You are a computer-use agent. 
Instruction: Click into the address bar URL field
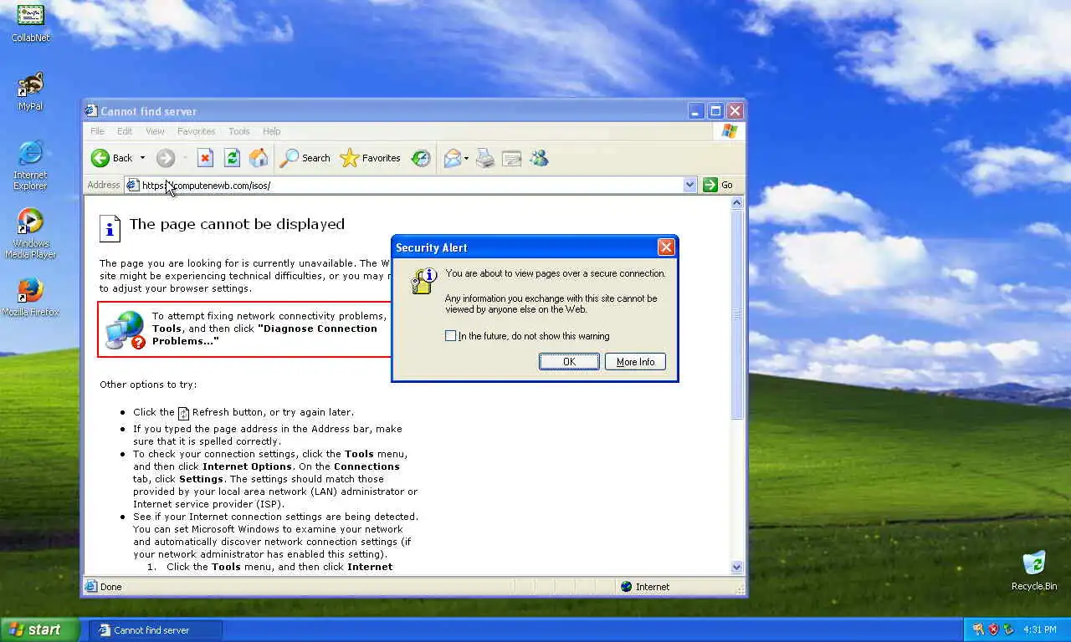pyautogui.click(x=410, y=185)
